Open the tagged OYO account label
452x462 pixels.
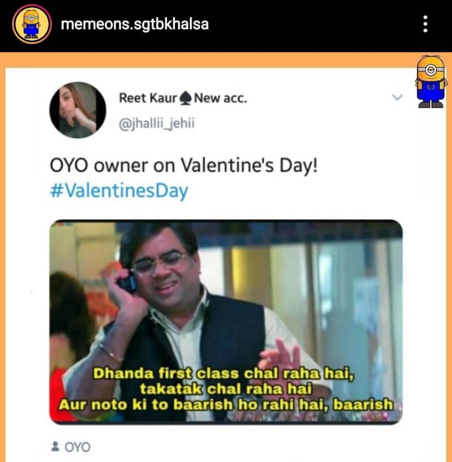tap(78, 447)
